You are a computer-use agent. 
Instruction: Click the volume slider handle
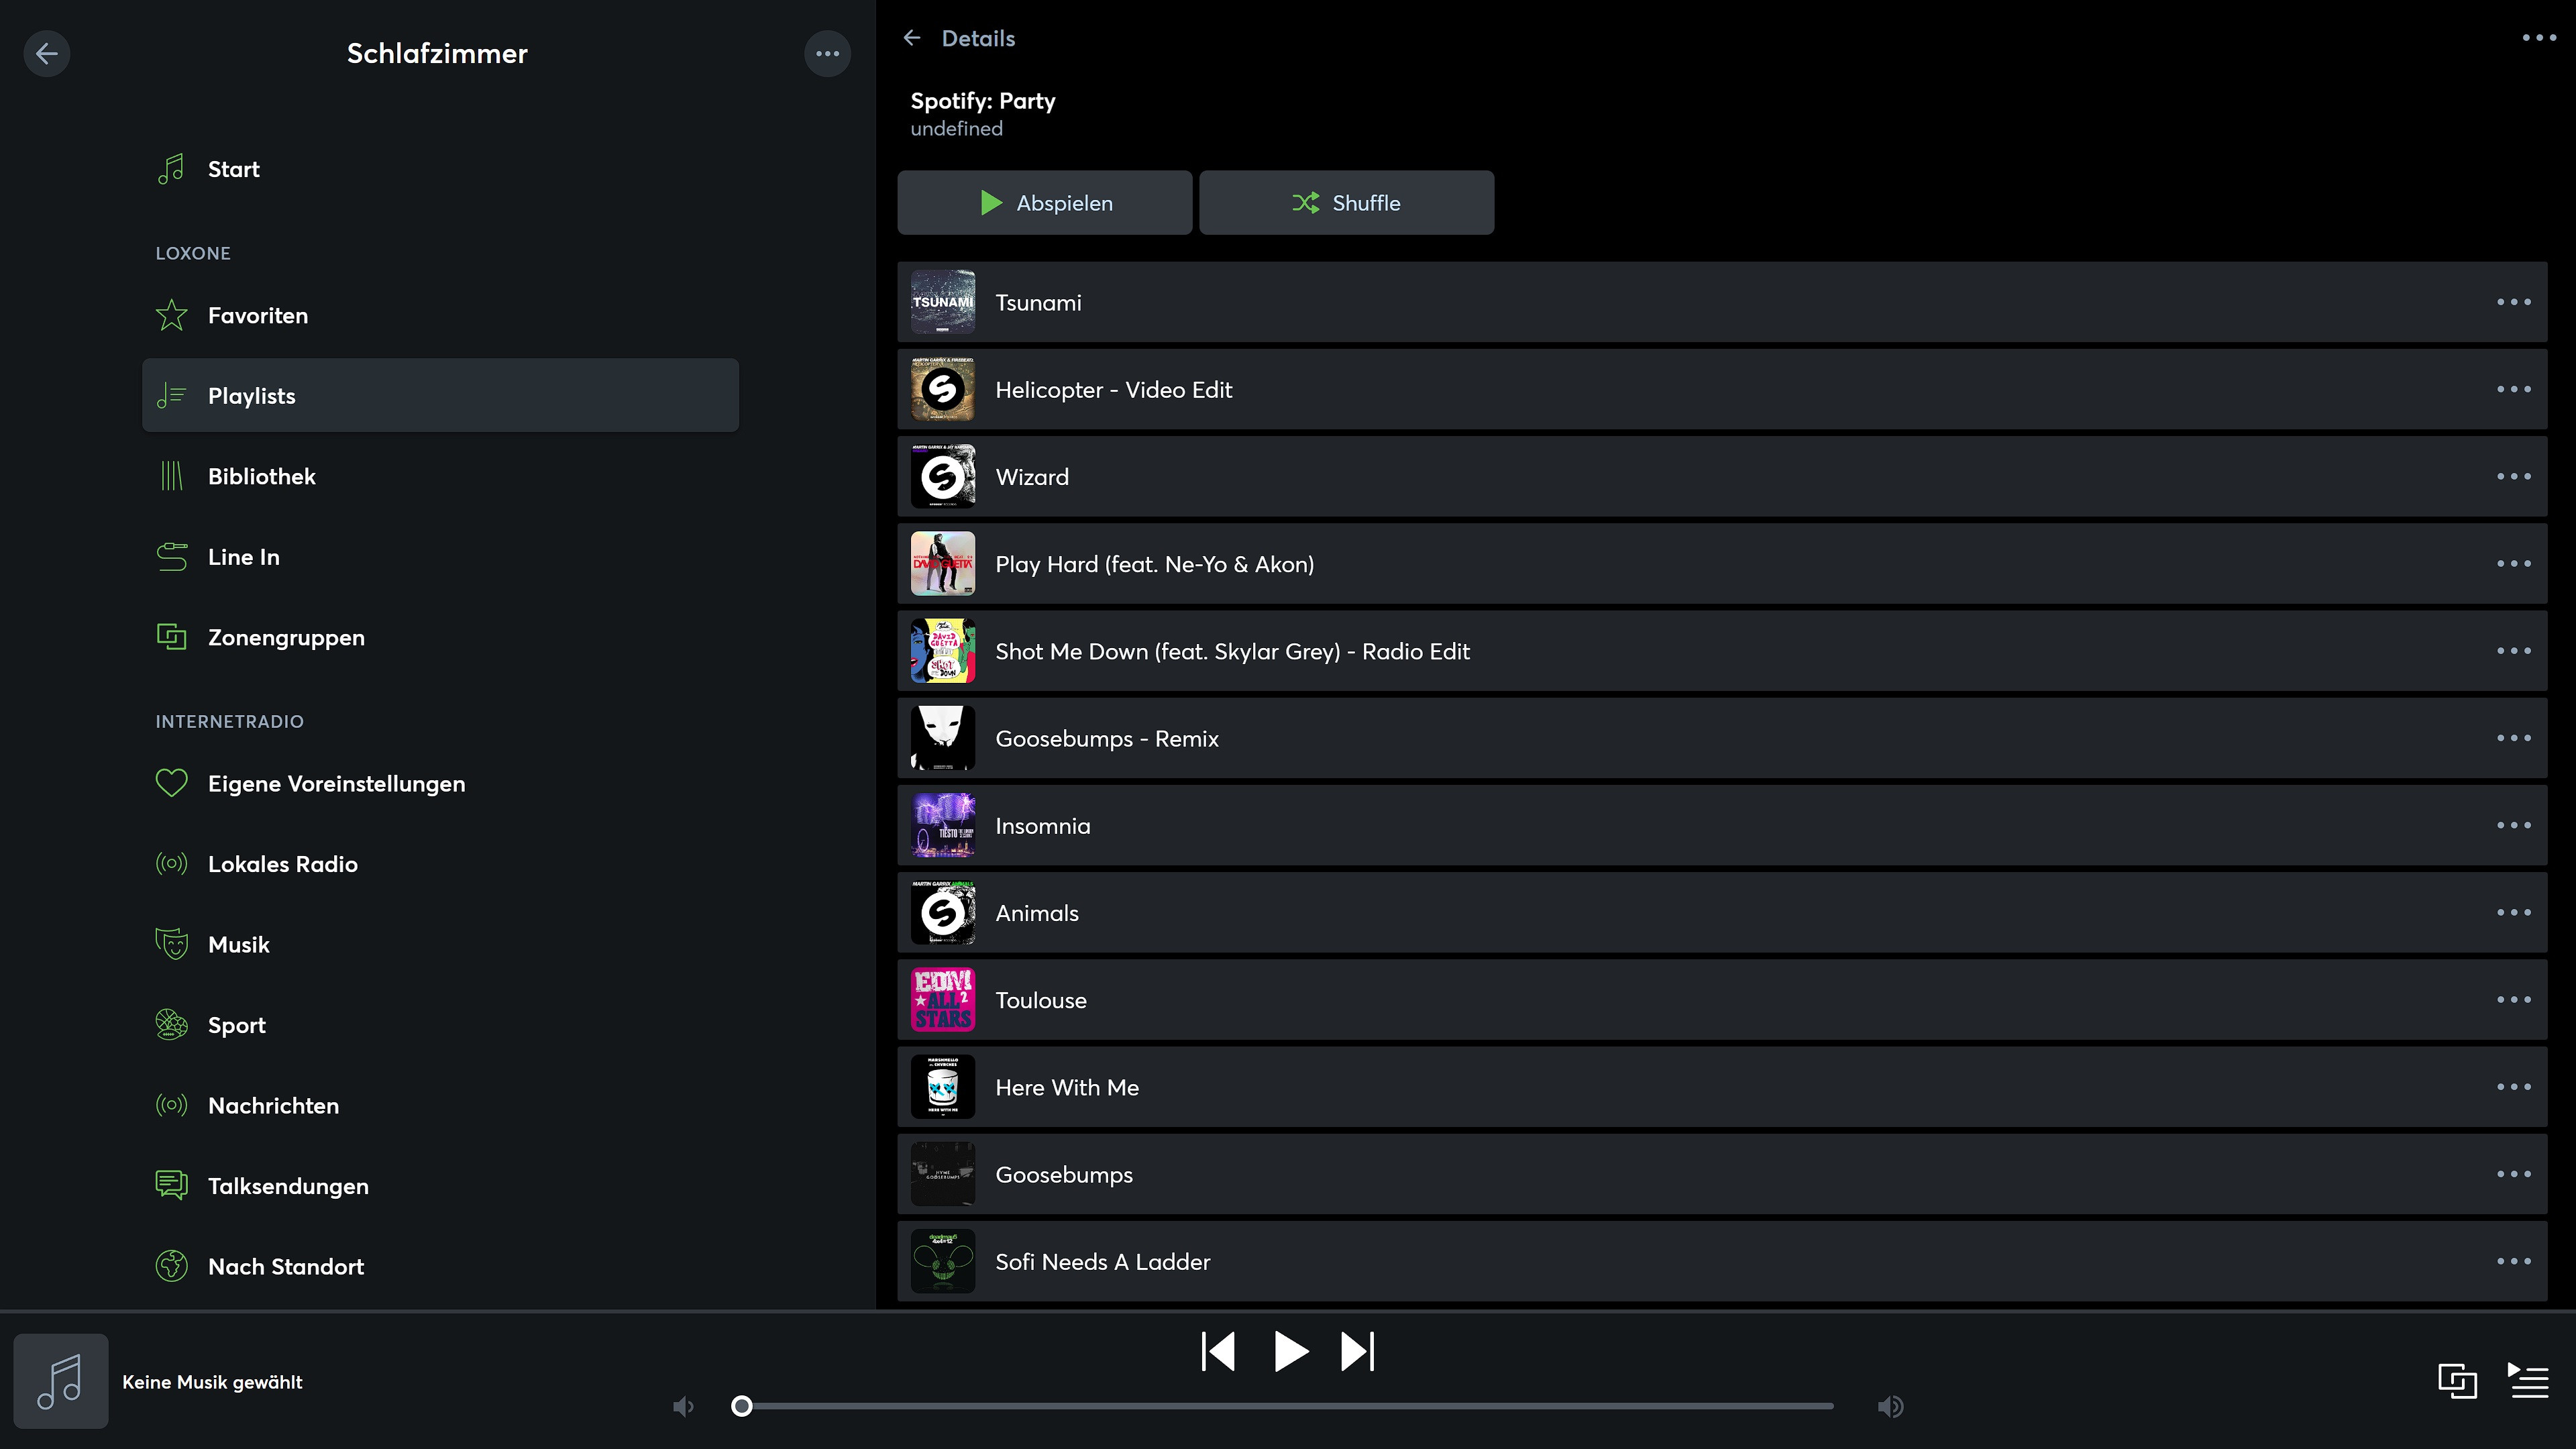tap(741, 1406)
